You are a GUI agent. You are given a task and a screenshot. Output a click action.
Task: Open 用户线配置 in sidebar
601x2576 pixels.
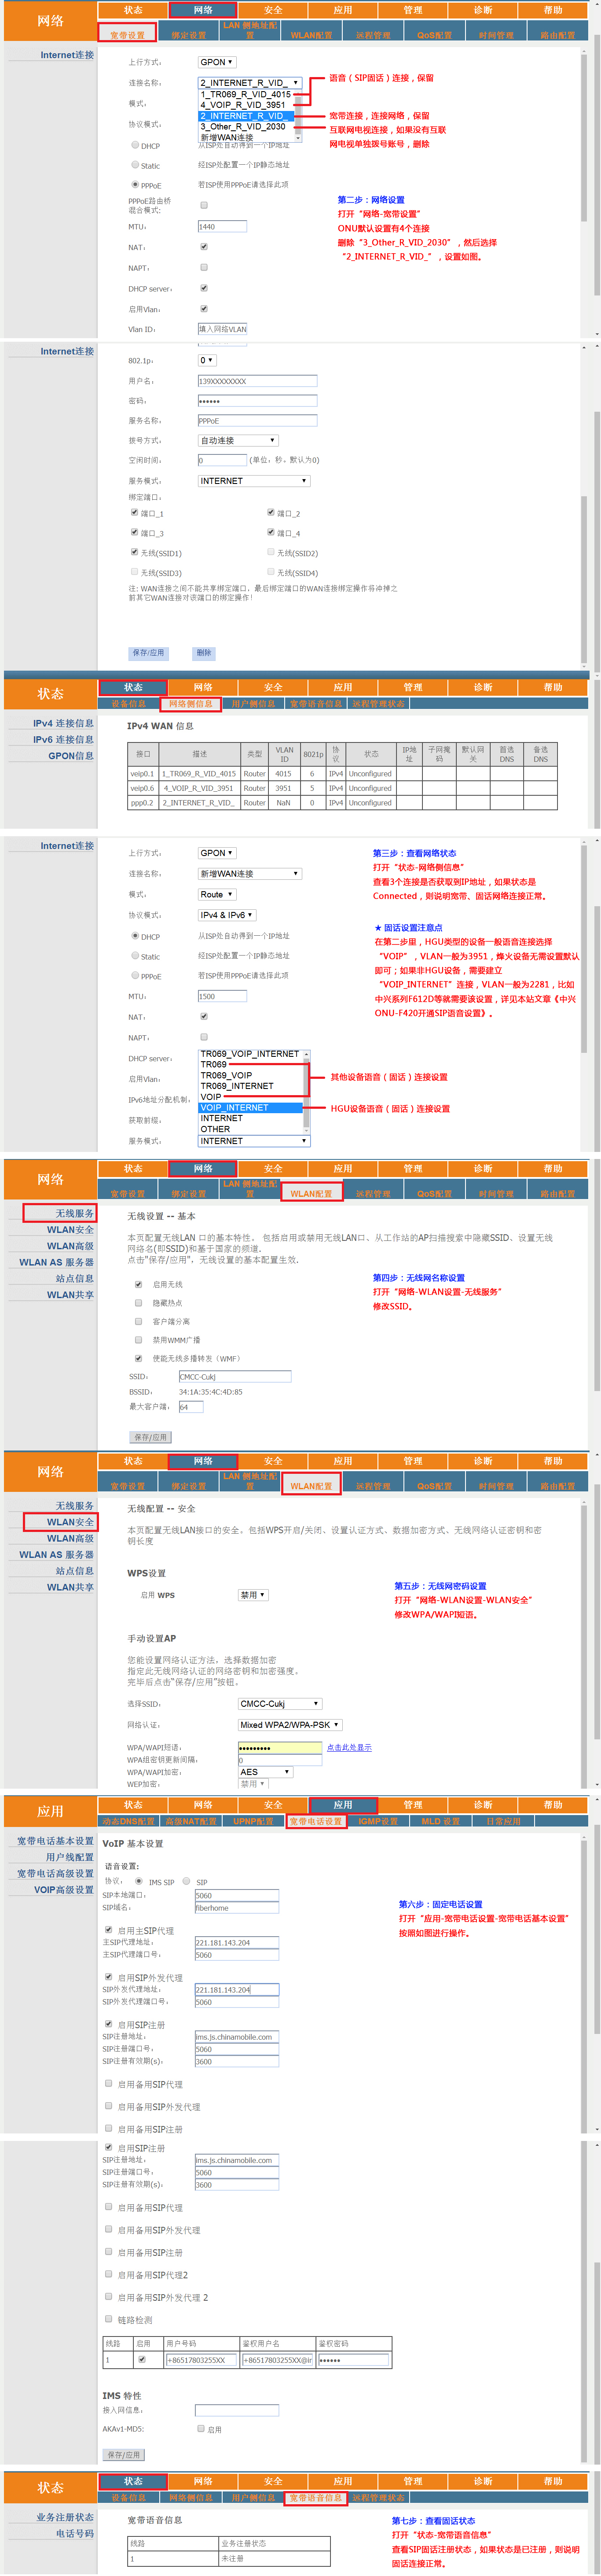[x=69, y=1858]
